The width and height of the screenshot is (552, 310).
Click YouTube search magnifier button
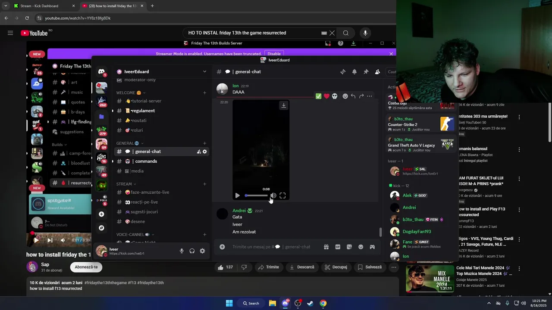point(346,33)
